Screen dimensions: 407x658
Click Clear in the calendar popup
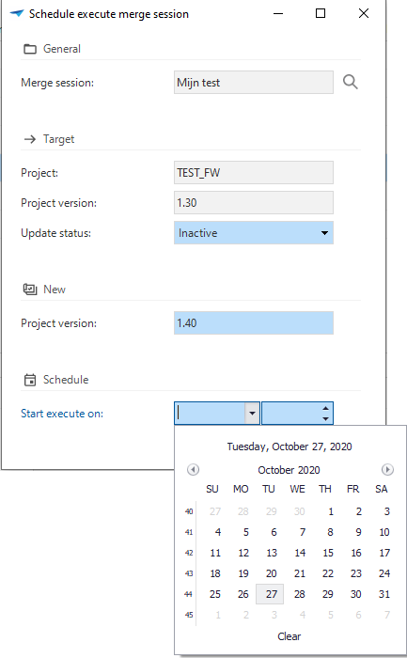(x=290, y=636)
